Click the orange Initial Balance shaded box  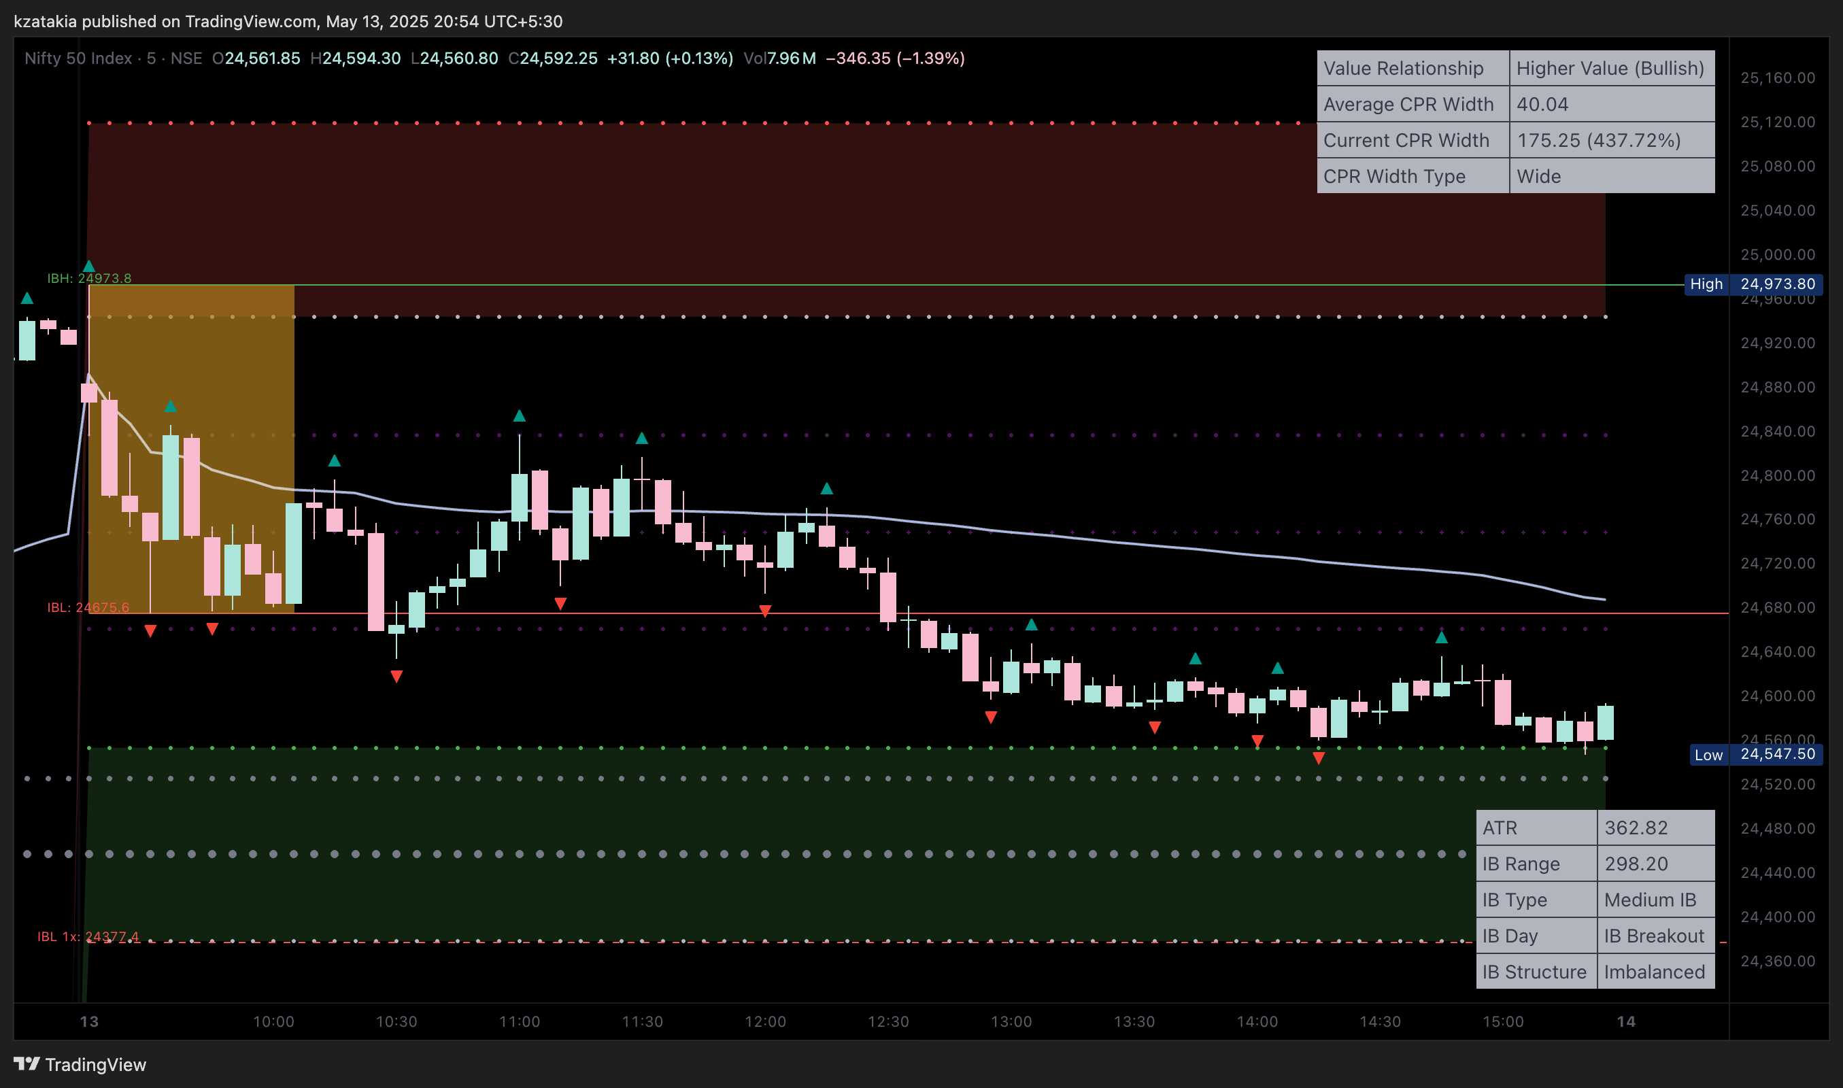191,449
